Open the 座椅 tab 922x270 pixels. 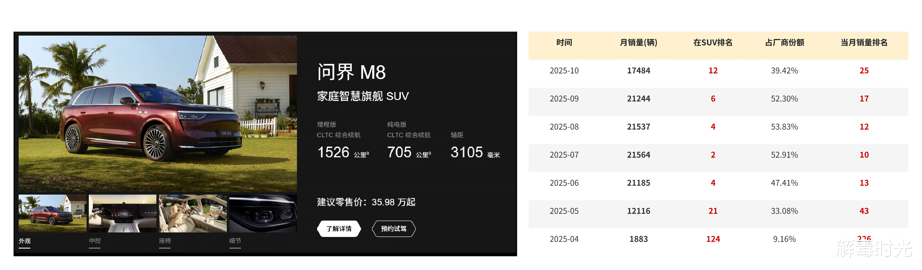coord(165,241)
